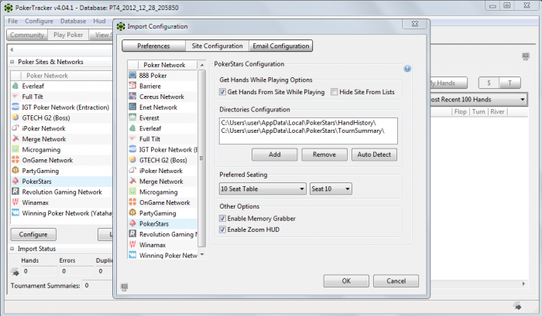Switch to the Preferences tab
The height and width of the screenshot is (316, 542).
coord(153,46)
